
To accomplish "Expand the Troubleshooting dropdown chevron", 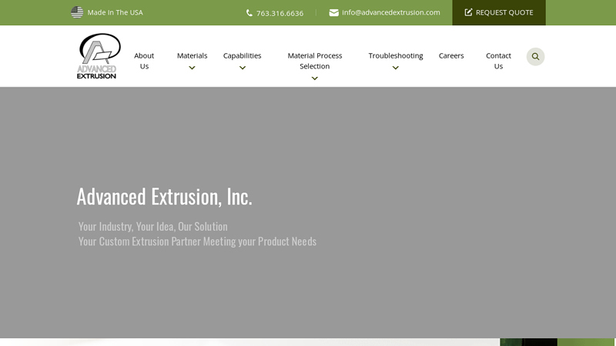I will click(396, 68).
